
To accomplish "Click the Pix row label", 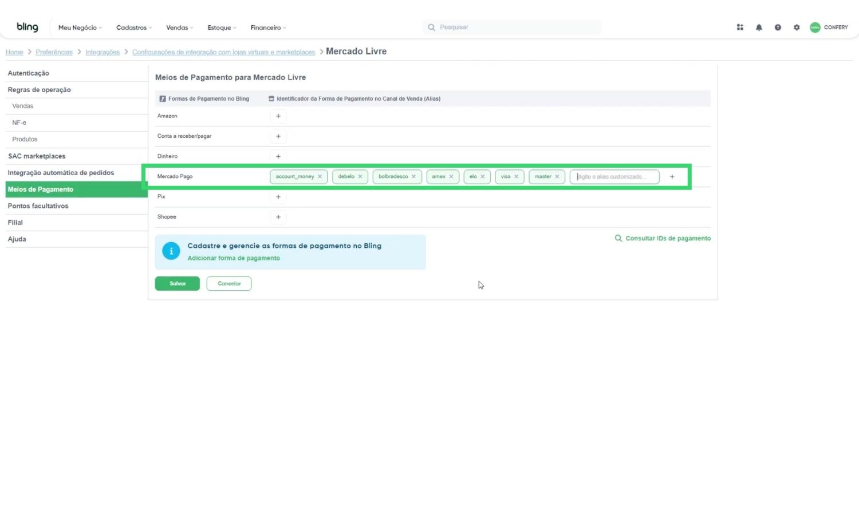I will point(161,197).
